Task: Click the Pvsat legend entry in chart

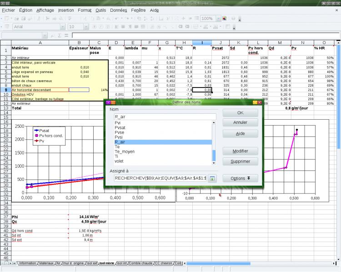Action: tap(42, 131)
